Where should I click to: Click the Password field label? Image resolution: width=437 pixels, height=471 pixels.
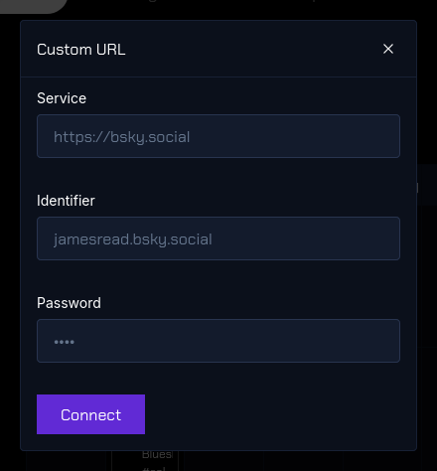coord(69,303)
